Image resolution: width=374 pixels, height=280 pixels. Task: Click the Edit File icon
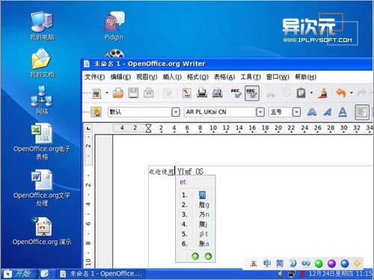click(x=168, y=94)
